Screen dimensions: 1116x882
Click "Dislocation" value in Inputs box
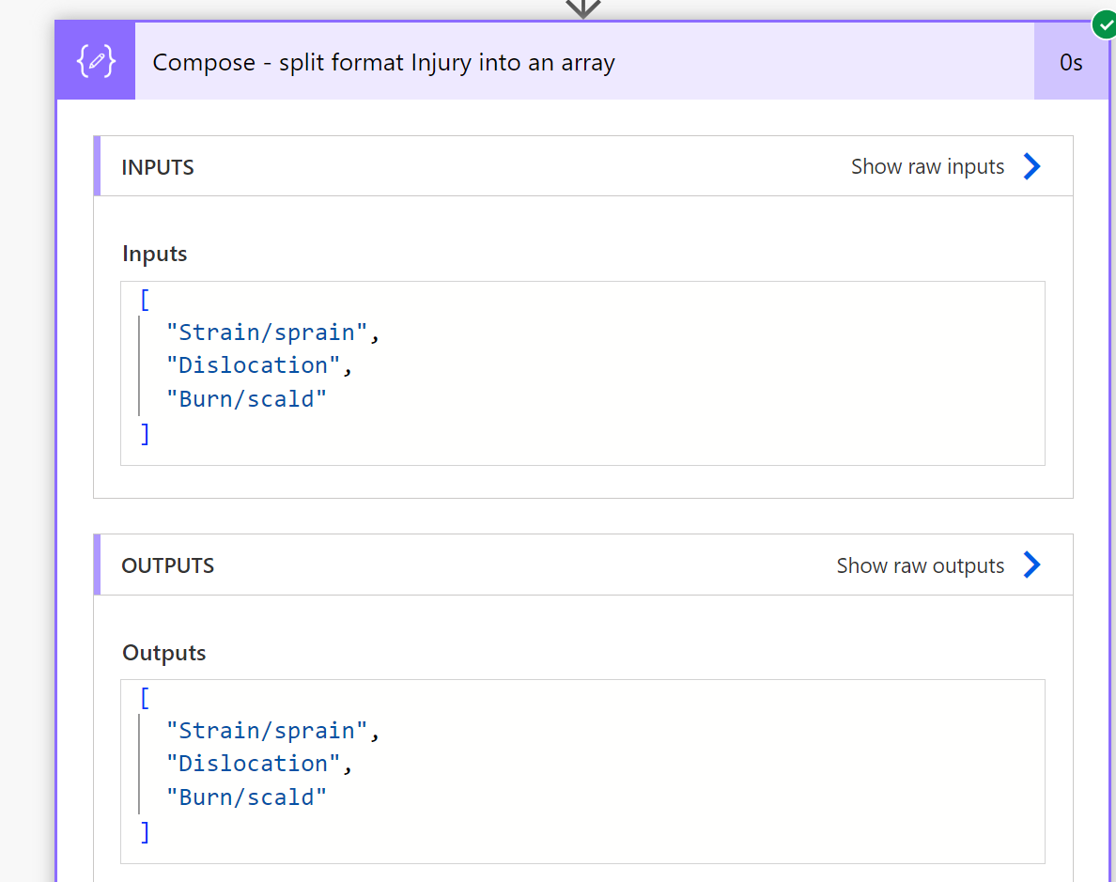point(253,365)
